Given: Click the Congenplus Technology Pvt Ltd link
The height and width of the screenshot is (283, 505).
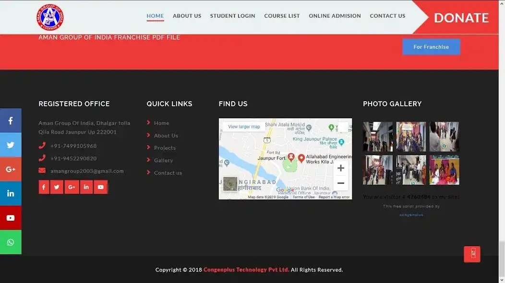Looking at the screenshot, I should 246,270.
